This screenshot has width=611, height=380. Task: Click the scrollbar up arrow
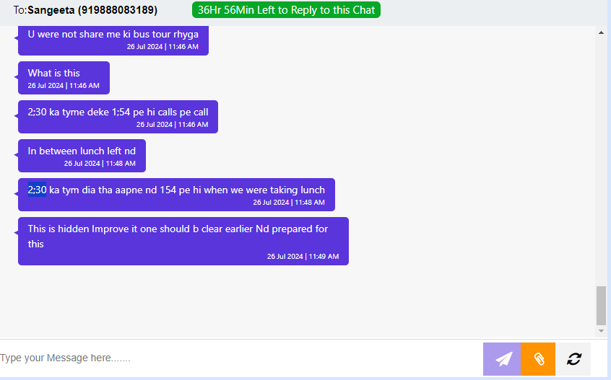point(601,32)
